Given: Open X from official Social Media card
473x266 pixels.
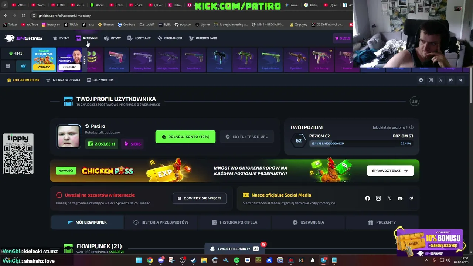Looking at the screenshot, I should pos(389,198).
